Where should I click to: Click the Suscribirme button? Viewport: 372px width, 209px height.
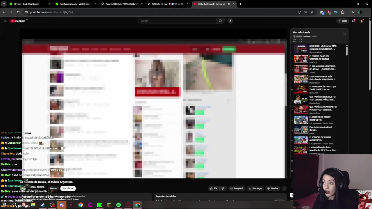click(x=68, y=188)
